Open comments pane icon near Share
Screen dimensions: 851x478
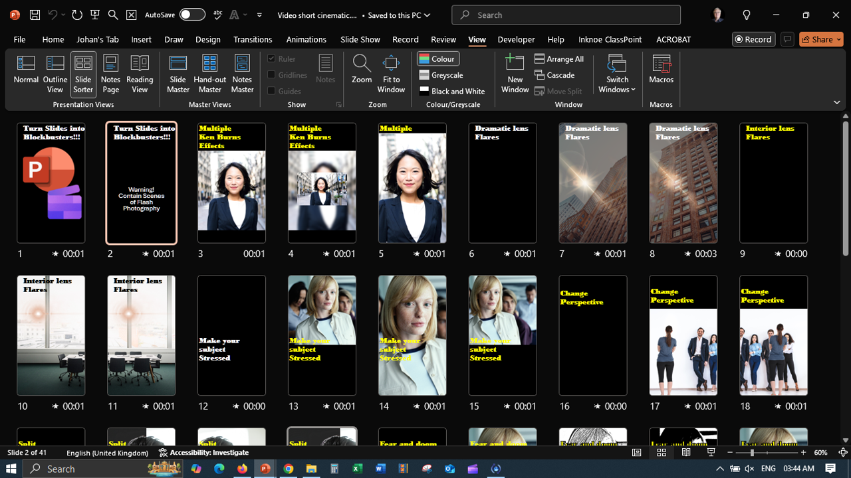[x=787, y=39]
